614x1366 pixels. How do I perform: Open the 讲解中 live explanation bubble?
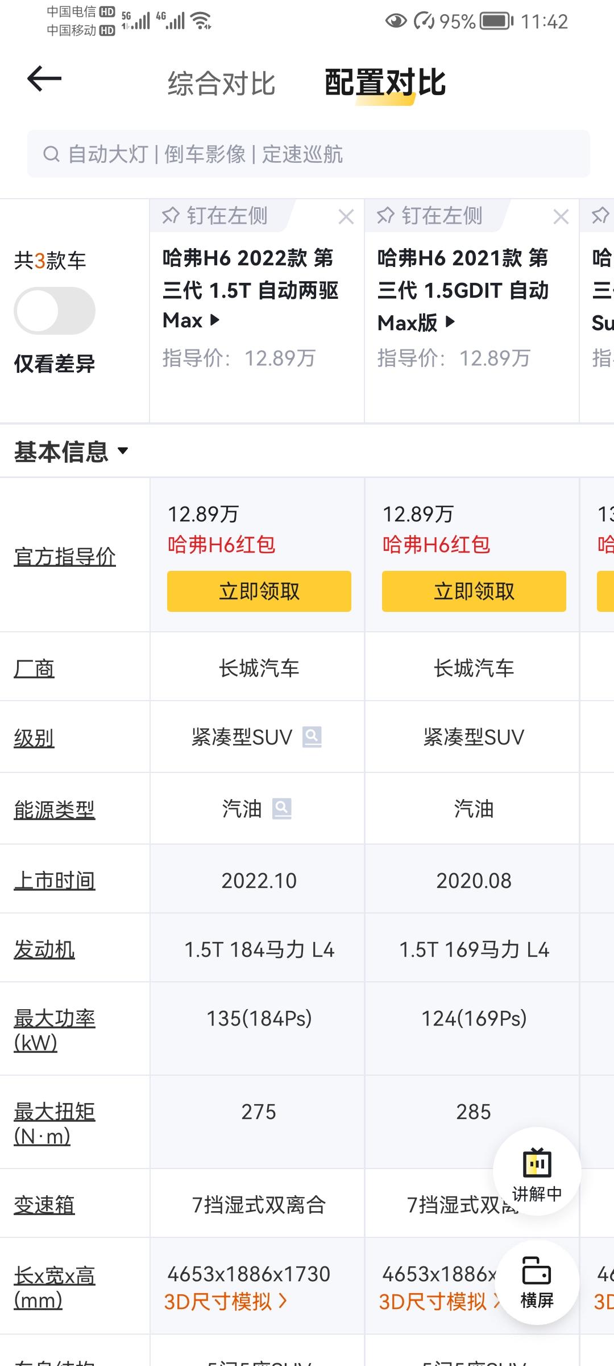pyautogui.click(x=537, y=1171)
